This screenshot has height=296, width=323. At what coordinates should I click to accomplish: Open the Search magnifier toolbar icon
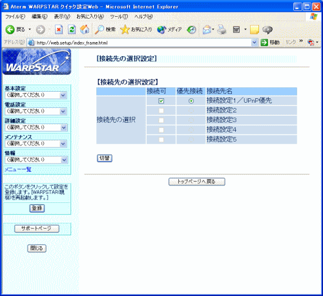[99, 30]
